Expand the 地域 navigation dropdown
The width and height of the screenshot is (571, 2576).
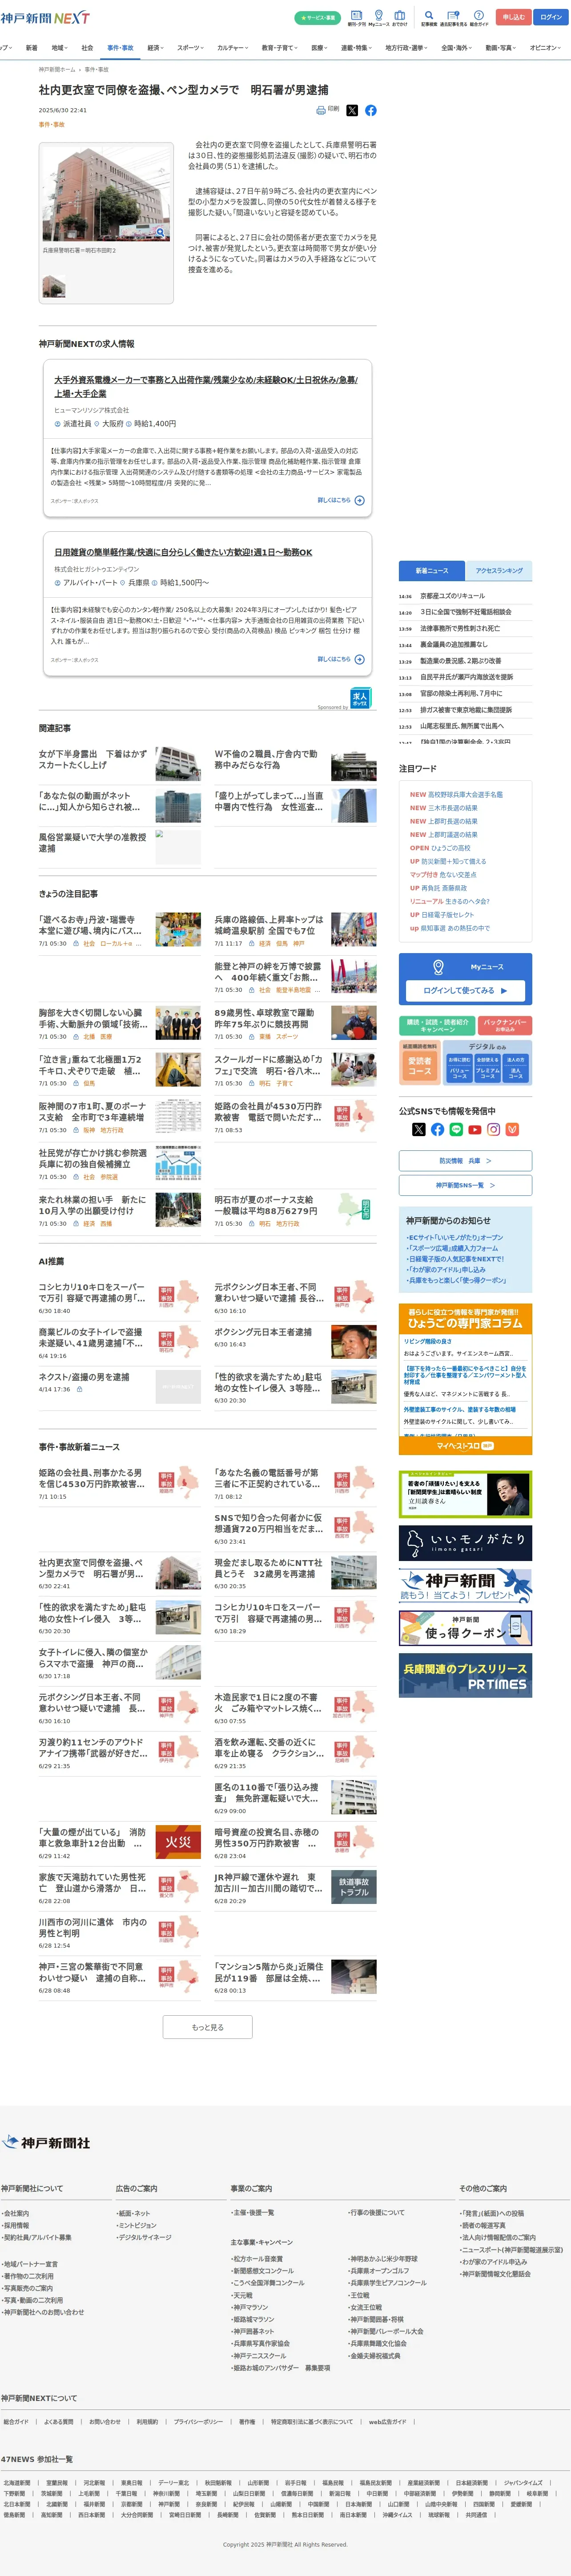click(60, 48)
